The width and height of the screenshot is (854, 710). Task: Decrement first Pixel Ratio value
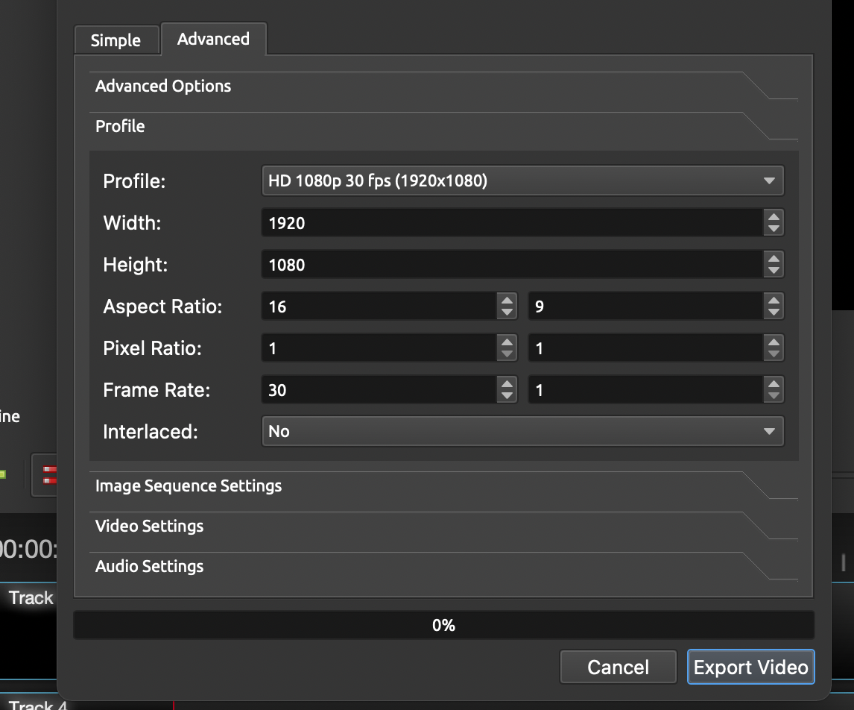507,354
